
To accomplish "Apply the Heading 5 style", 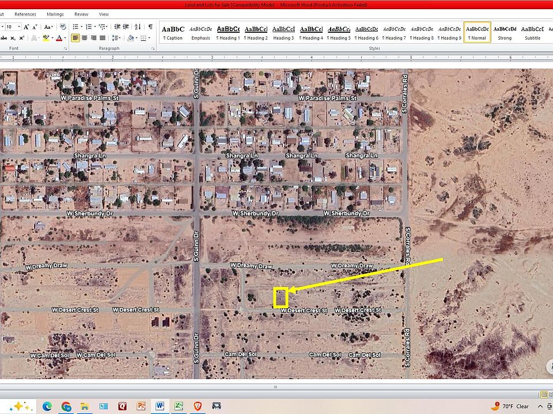I will coord(339,33).
